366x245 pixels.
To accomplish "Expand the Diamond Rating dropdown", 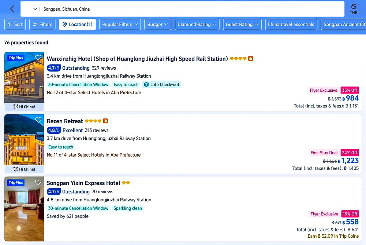I will [197, 25].
